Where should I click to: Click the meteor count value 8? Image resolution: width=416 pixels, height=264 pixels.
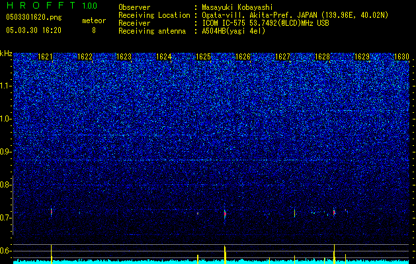click(x=94, y=30)
